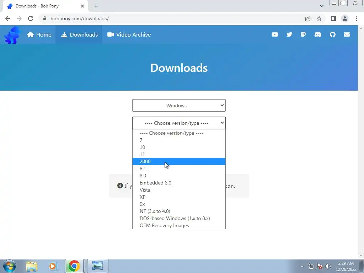364x273 pixels.
Task: Open Chrome profile avatar icon
Action: click(x=345, y=18)
